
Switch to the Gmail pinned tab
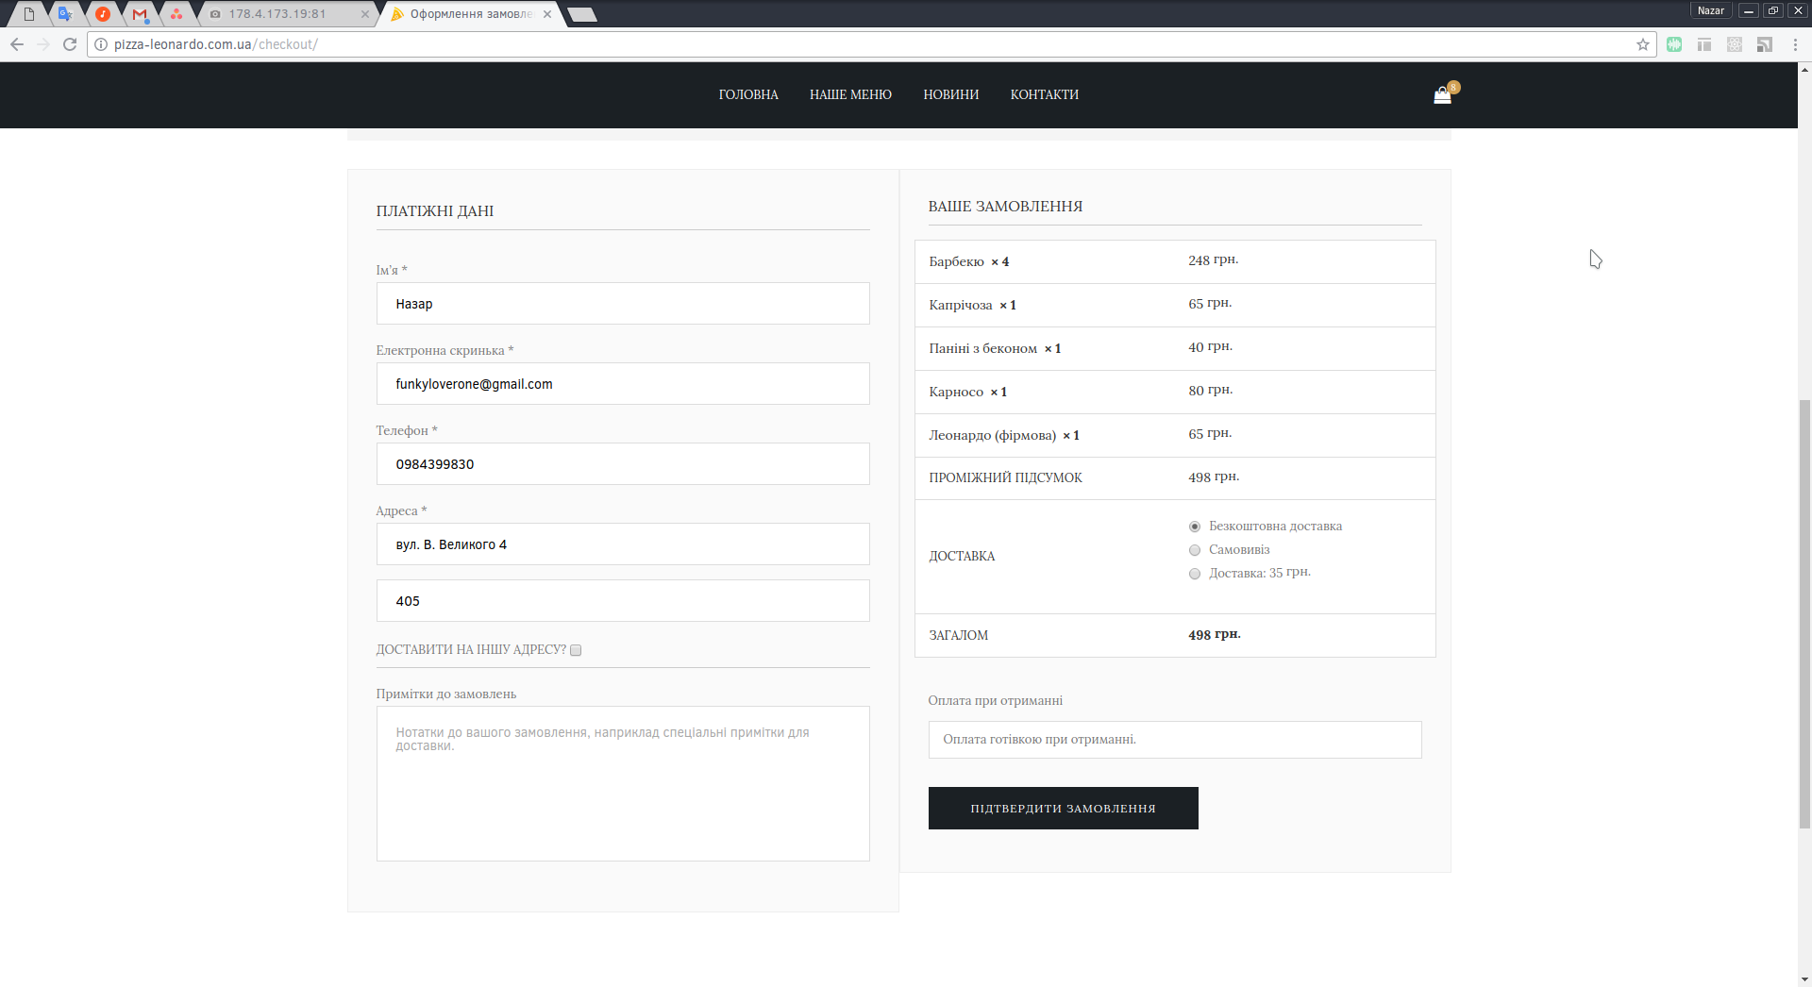tap(140, 14)
